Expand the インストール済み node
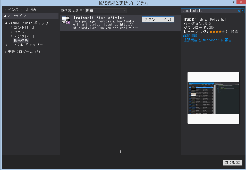246x170 pixels. pyautogui.click(x=5, y=10)
